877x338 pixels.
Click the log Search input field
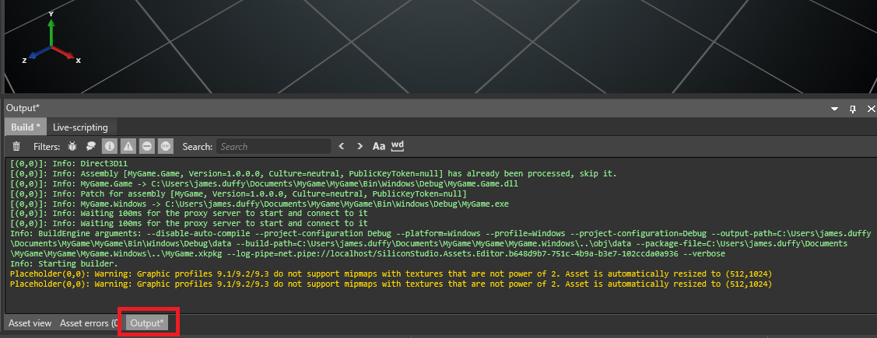pos(273,146)
